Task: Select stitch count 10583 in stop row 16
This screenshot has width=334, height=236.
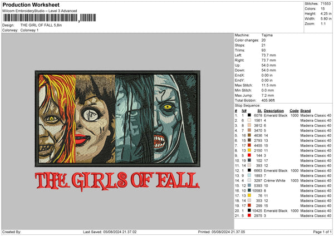Action: [x=257, y=190]
